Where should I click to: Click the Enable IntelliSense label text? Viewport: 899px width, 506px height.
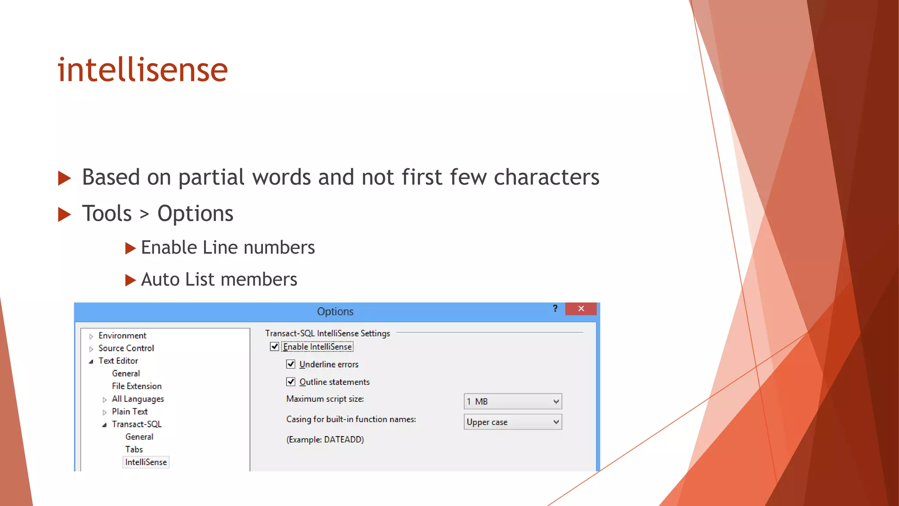tap(317, 347)
